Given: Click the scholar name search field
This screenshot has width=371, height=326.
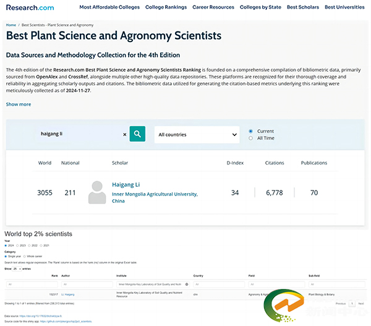Looking at the screenshot, I should pos(77,134).
